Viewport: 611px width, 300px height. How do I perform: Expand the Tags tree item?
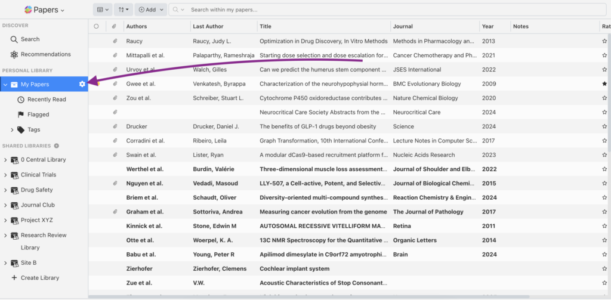12,129
